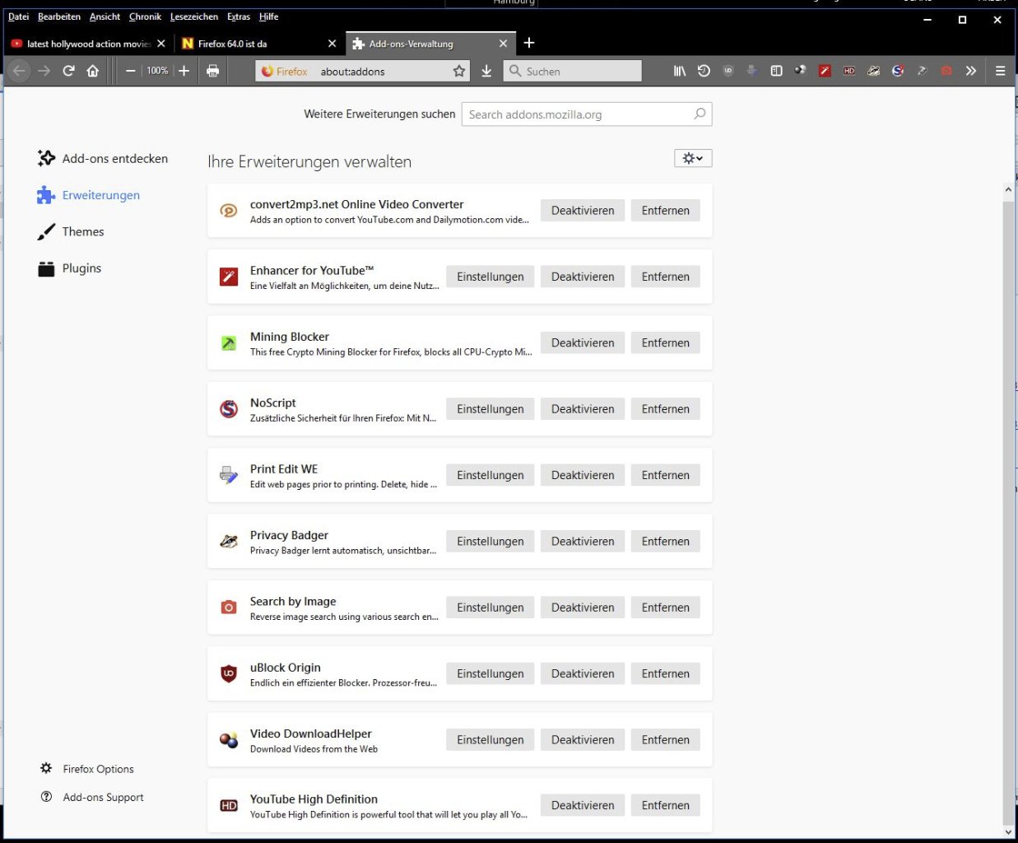Remove the Mining Blocker extension
Viewport: 1018px width, 843px height.
(x=666, y=342)
